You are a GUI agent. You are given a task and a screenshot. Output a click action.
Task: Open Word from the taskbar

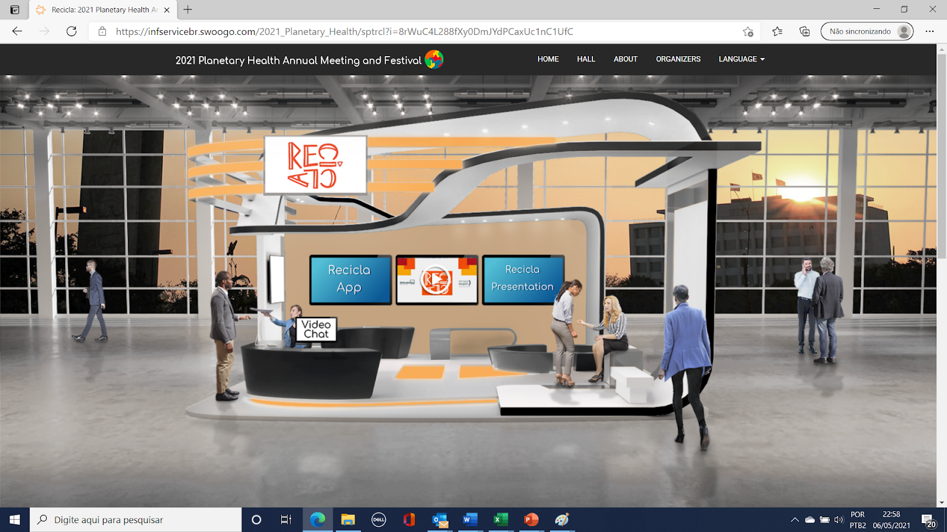coord(470,520)
